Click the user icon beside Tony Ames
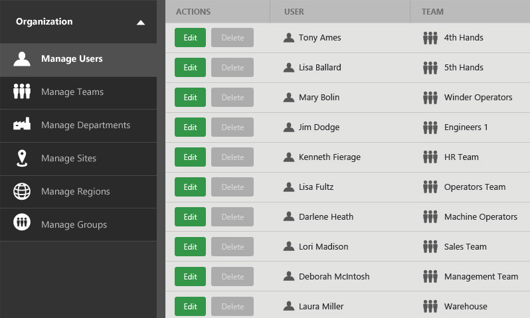 (x=288, y=38)
